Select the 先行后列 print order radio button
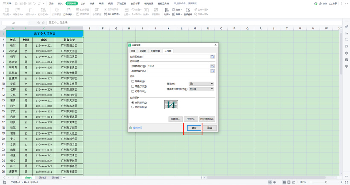The width and height of the screenshot is (350, 185). (x=133, y=107)
